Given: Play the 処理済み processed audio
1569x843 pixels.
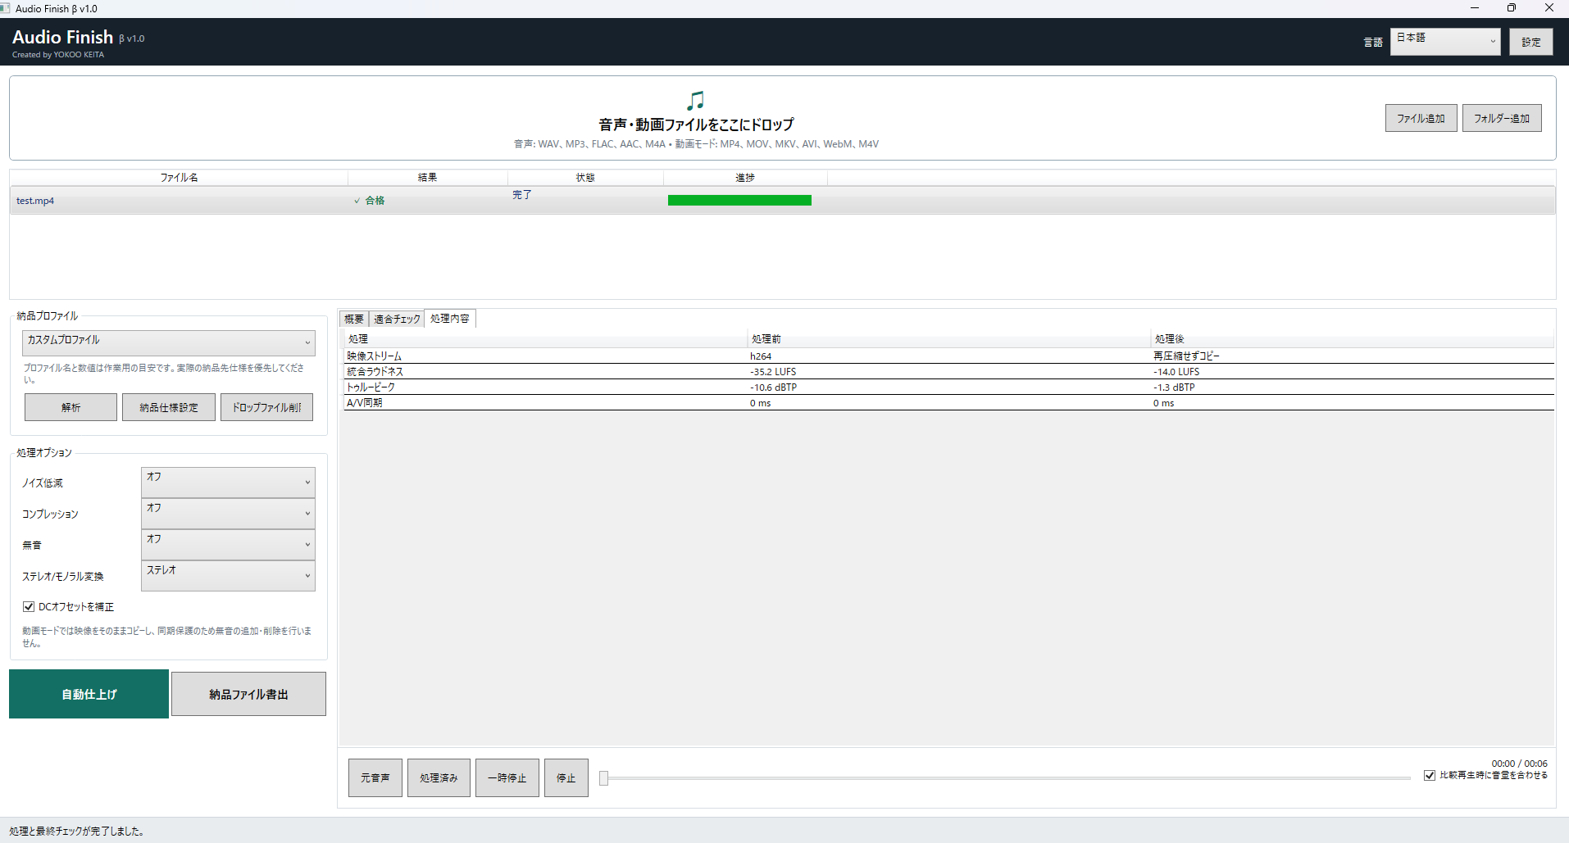Looking at the screenshot, I should point(439,777).
